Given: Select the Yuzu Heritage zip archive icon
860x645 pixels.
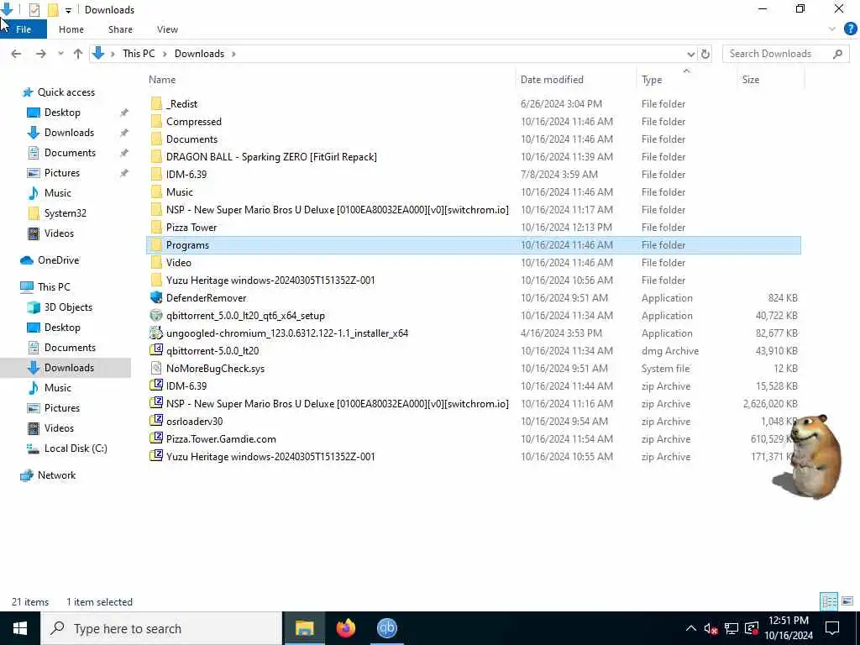Looking at the screenshot, I should [x=156, y=456].
